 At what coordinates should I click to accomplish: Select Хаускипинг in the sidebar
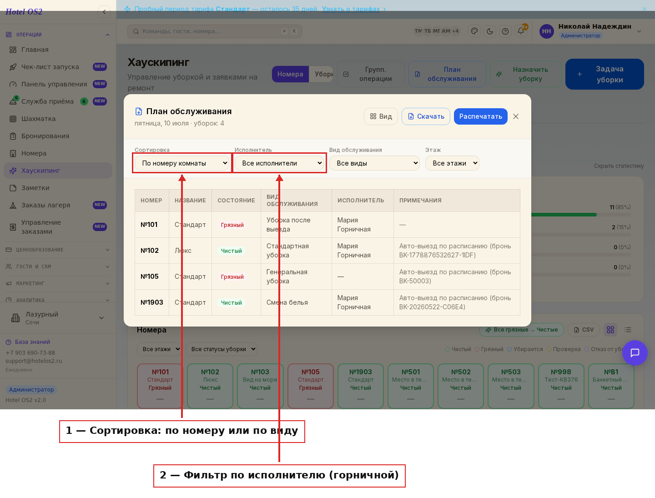[x=58, y=171]
